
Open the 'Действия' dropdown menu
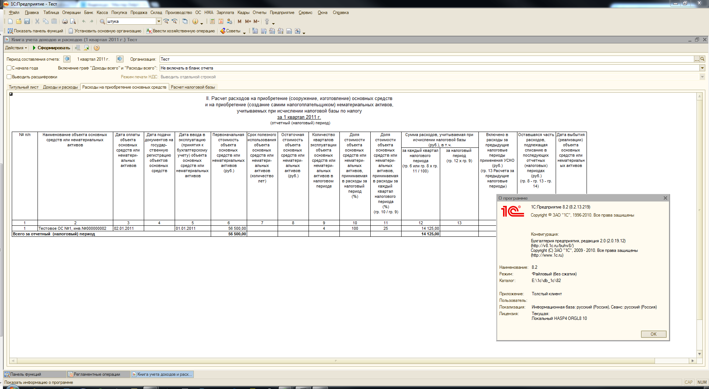(16, 48)
